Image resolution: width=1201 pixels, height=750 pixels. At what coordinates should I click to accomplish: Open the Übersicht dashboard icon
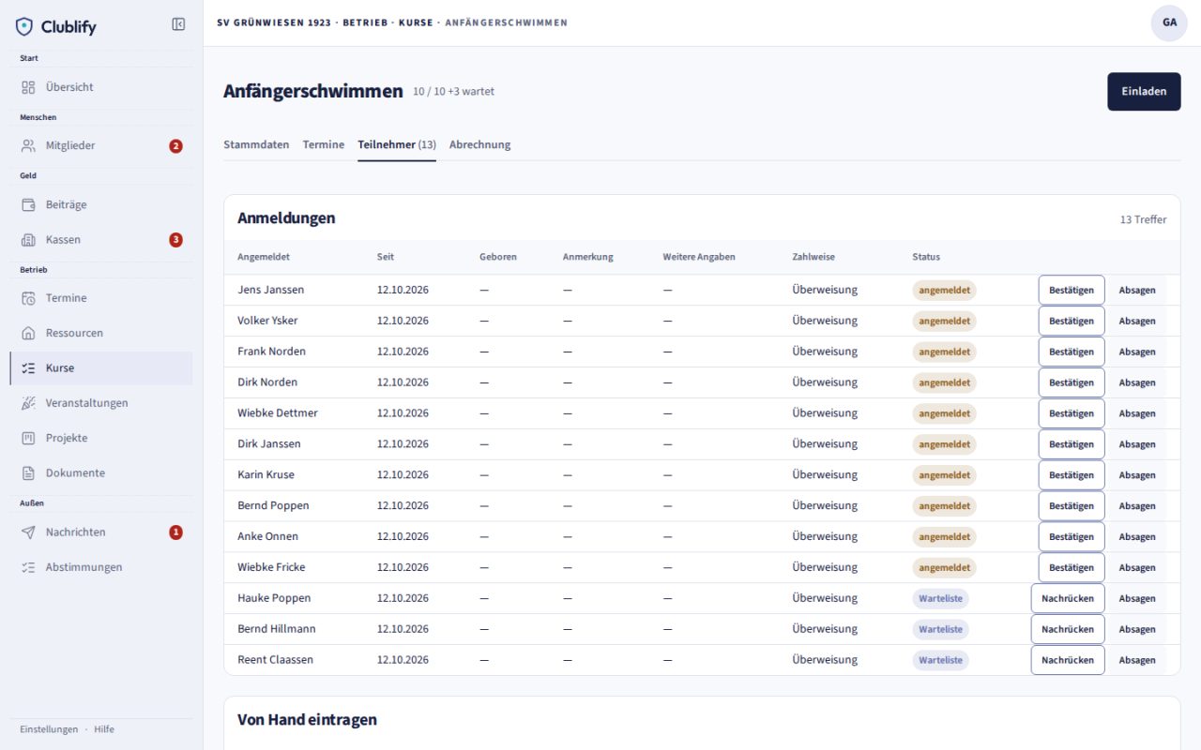pos(28,87)
